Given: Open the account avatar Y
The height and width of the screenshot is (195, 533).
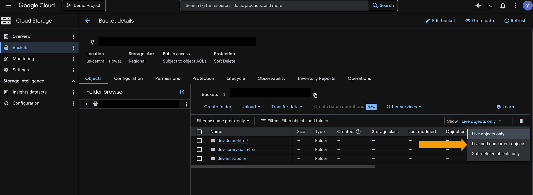Looking at the screenshot, I should (x=527, y=6).
